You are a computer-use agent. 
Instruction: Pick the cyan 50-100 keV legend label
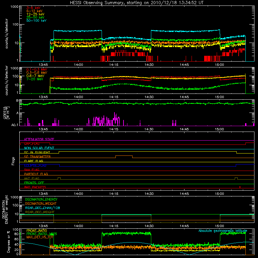(x=36, y=21)
